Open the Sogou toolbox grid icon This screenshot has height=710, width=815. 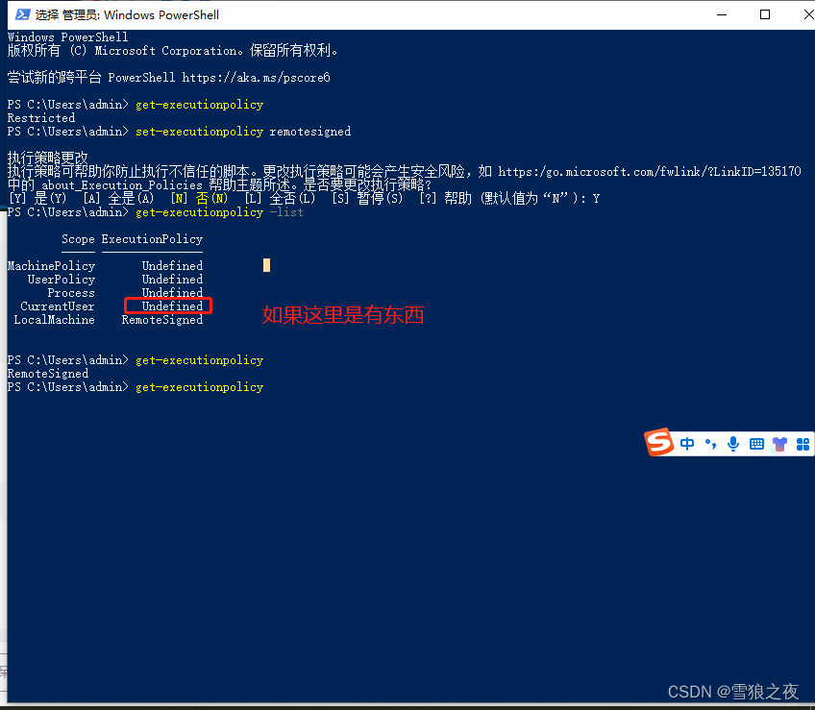coord(803,443)
